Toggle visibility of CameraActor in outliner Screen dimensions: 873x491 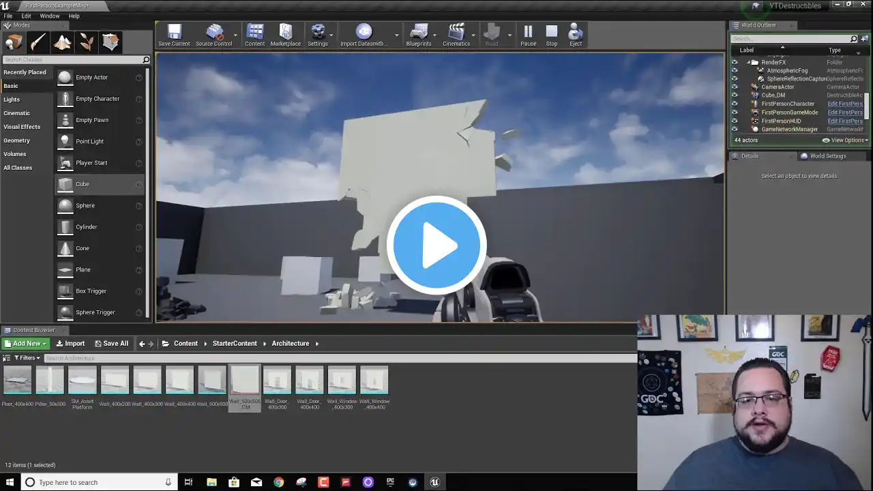(735, 87)
